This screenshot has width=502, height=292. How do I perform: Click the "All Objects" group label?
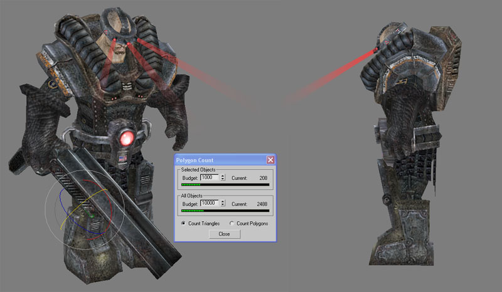[191, 196]
